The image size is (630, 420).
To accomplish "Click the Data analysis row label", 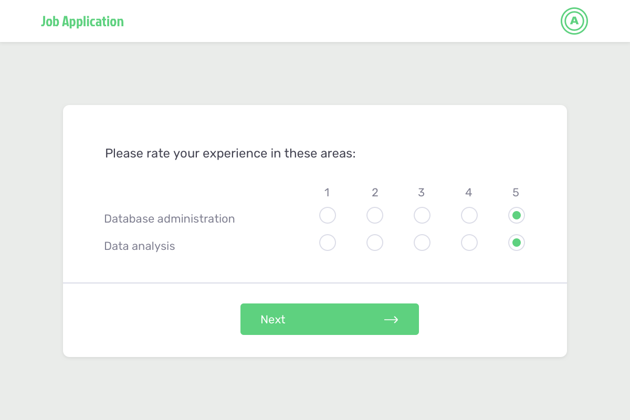I will tap(140, 246).
